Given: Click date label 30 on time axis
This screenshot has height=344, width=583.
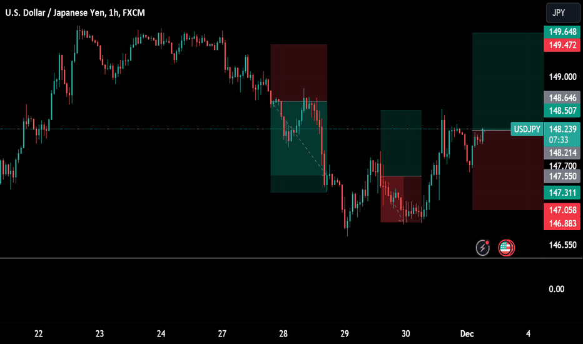Looking at the screenshot, I should (405, 333).
